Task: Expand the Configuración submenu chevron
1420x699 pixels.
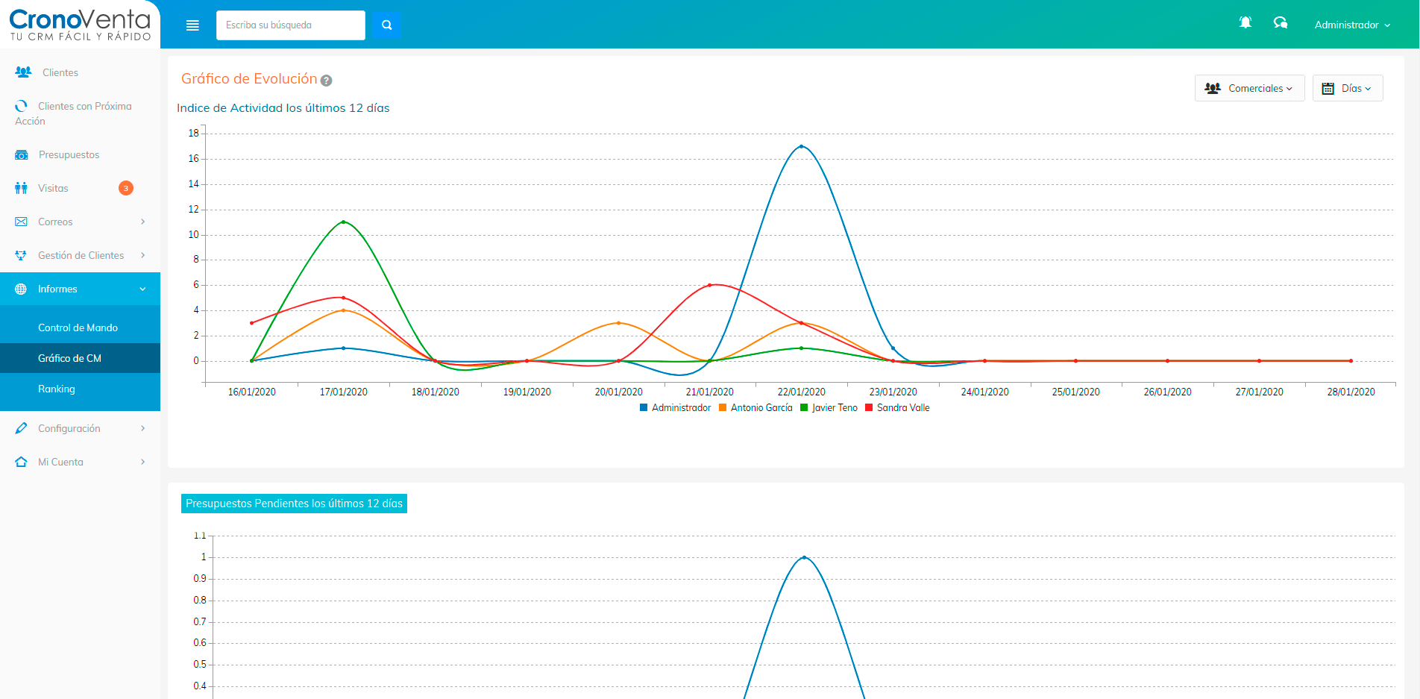Action: click(142, 428)
